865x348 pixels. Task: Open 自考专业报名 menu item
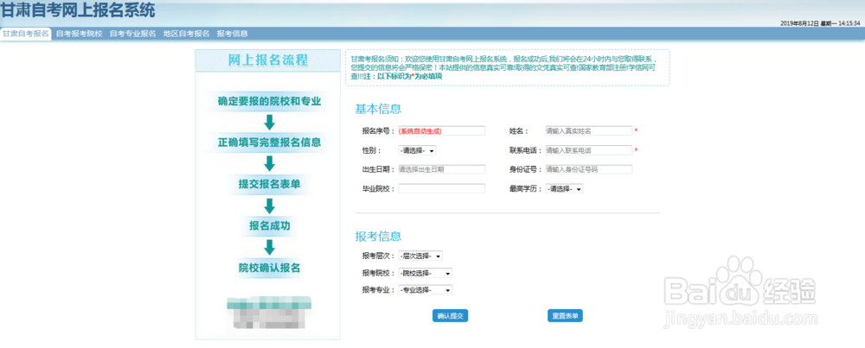[x=133, y=34]
